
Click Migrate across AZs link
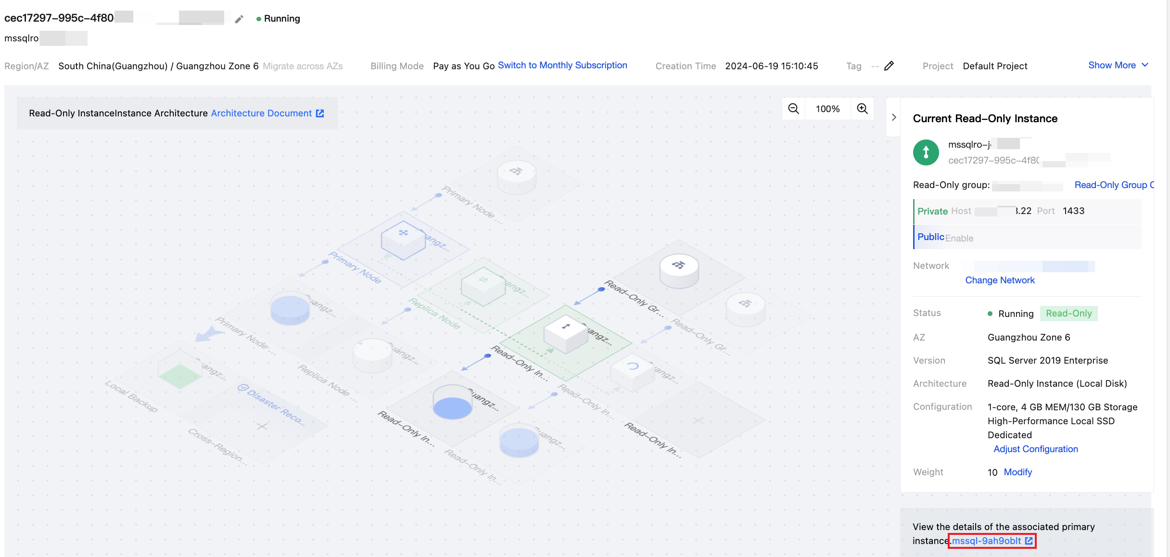(x=303, y=66)
